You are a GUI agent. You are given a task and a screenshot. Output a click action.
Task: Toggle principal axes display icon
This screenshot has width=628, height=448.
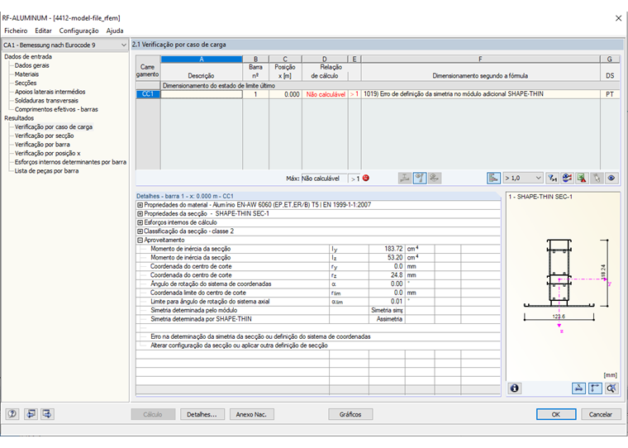595,388
